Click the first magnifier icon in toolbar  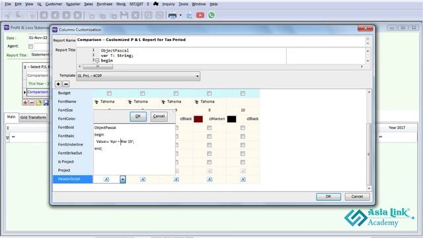[x=148, y=15]
